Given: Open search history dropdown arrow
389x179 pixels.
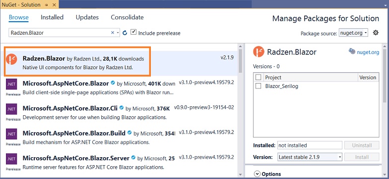Looking at the screenshot, I should (x=118, y=33).
